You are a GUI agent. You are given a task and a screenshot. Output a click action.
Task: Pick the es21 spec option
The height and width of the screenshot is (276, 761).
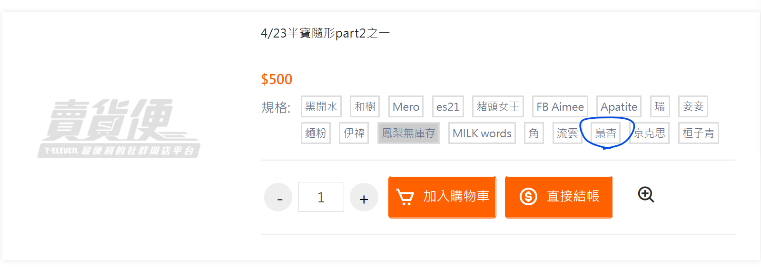(x=448, y=106)
